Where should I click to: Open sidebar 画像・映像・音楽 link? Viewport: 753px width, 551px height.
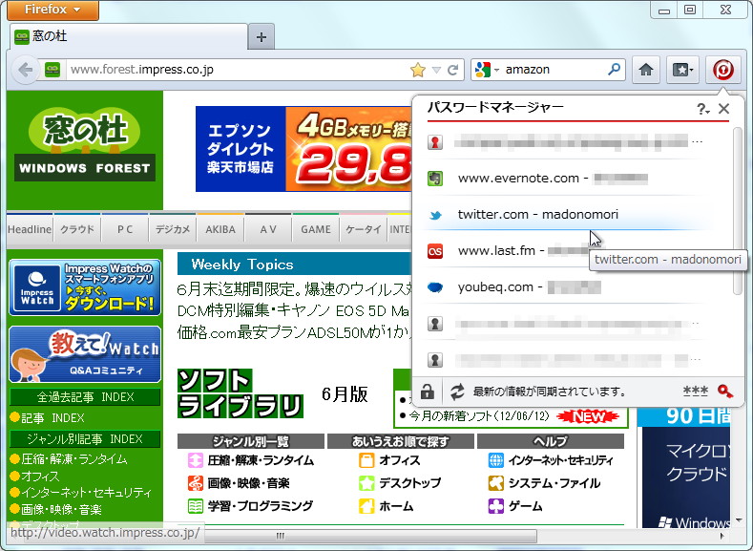point(61,509)
